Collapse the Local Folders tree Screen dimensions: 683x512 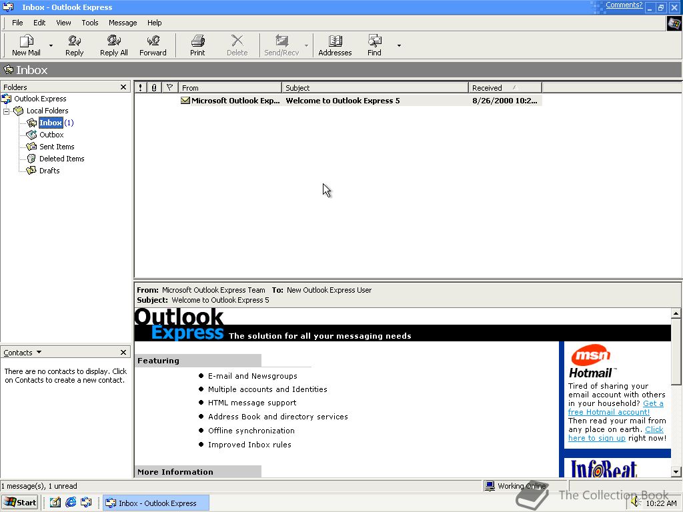click(x=6, y=111)
